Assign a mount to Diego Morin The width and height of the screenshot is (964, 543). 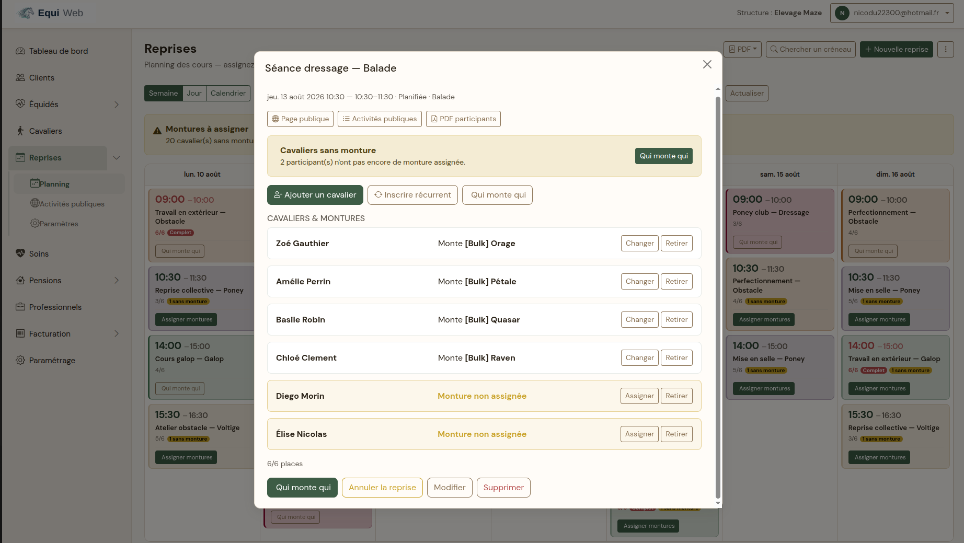click(x=639, y=396)
